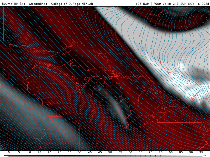The image size is (210, 157).
Task: Click the "35" label on the color scale
Action: point(80,152)
